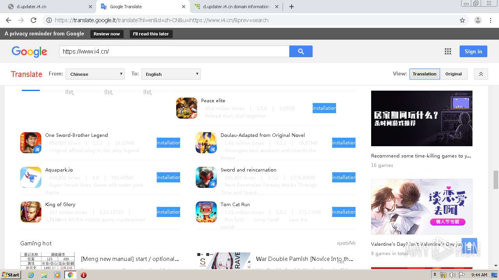Click the Gaming hot section heading
499x280 pixels.
coord(36,243)
